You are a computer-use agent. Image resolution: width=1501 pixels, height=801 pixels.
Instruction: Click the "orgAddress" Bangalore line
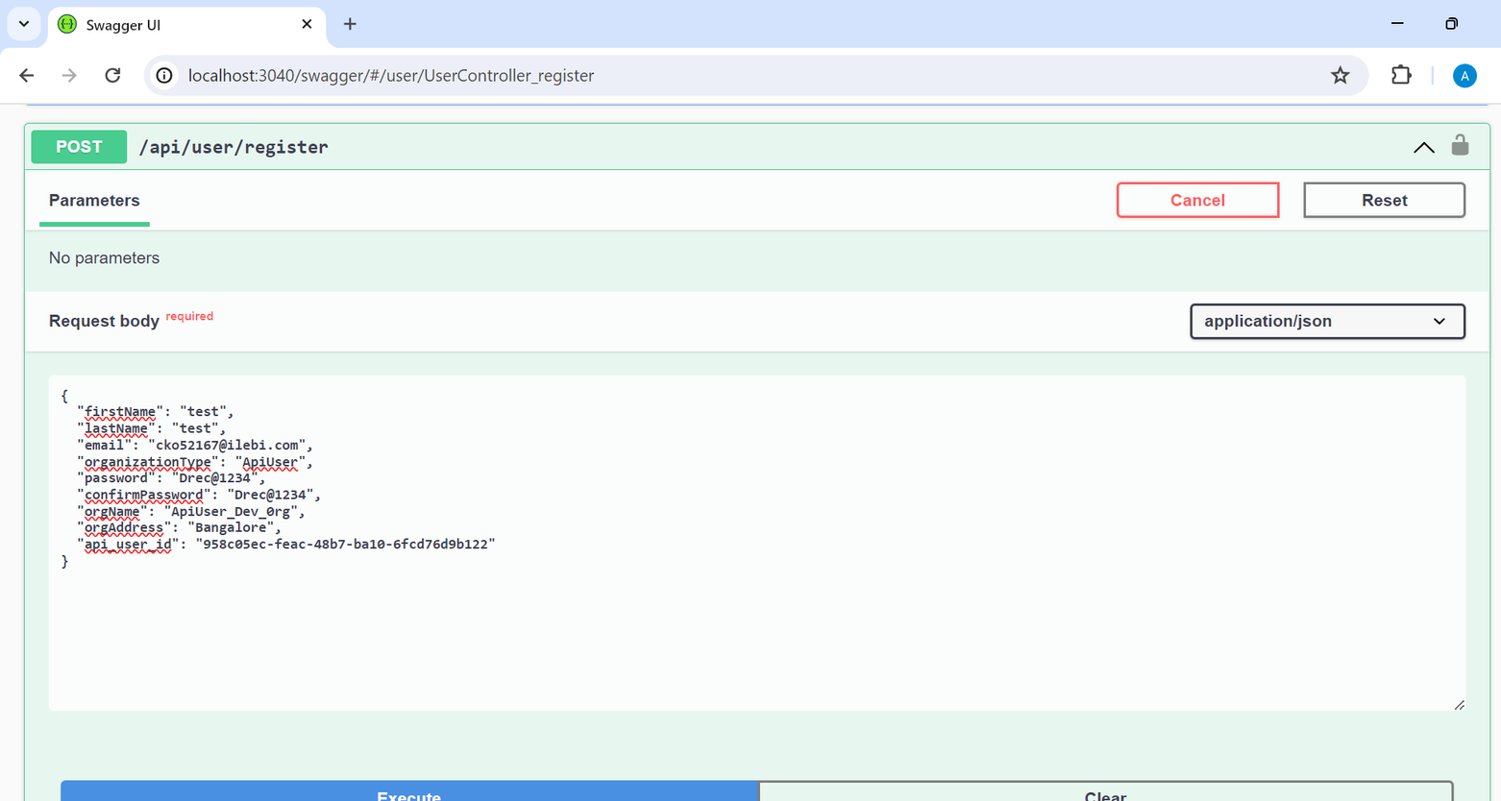click(x=179, y=527)
